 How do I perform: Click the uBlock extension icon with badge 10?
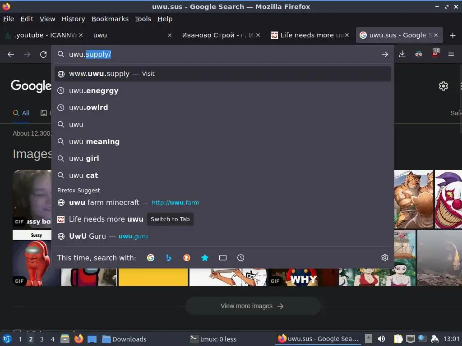[435, 54]
